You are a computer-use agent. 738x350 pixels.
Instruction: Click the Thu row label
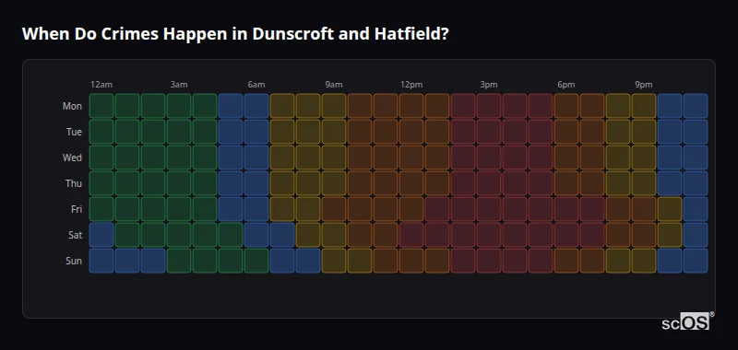74,183
